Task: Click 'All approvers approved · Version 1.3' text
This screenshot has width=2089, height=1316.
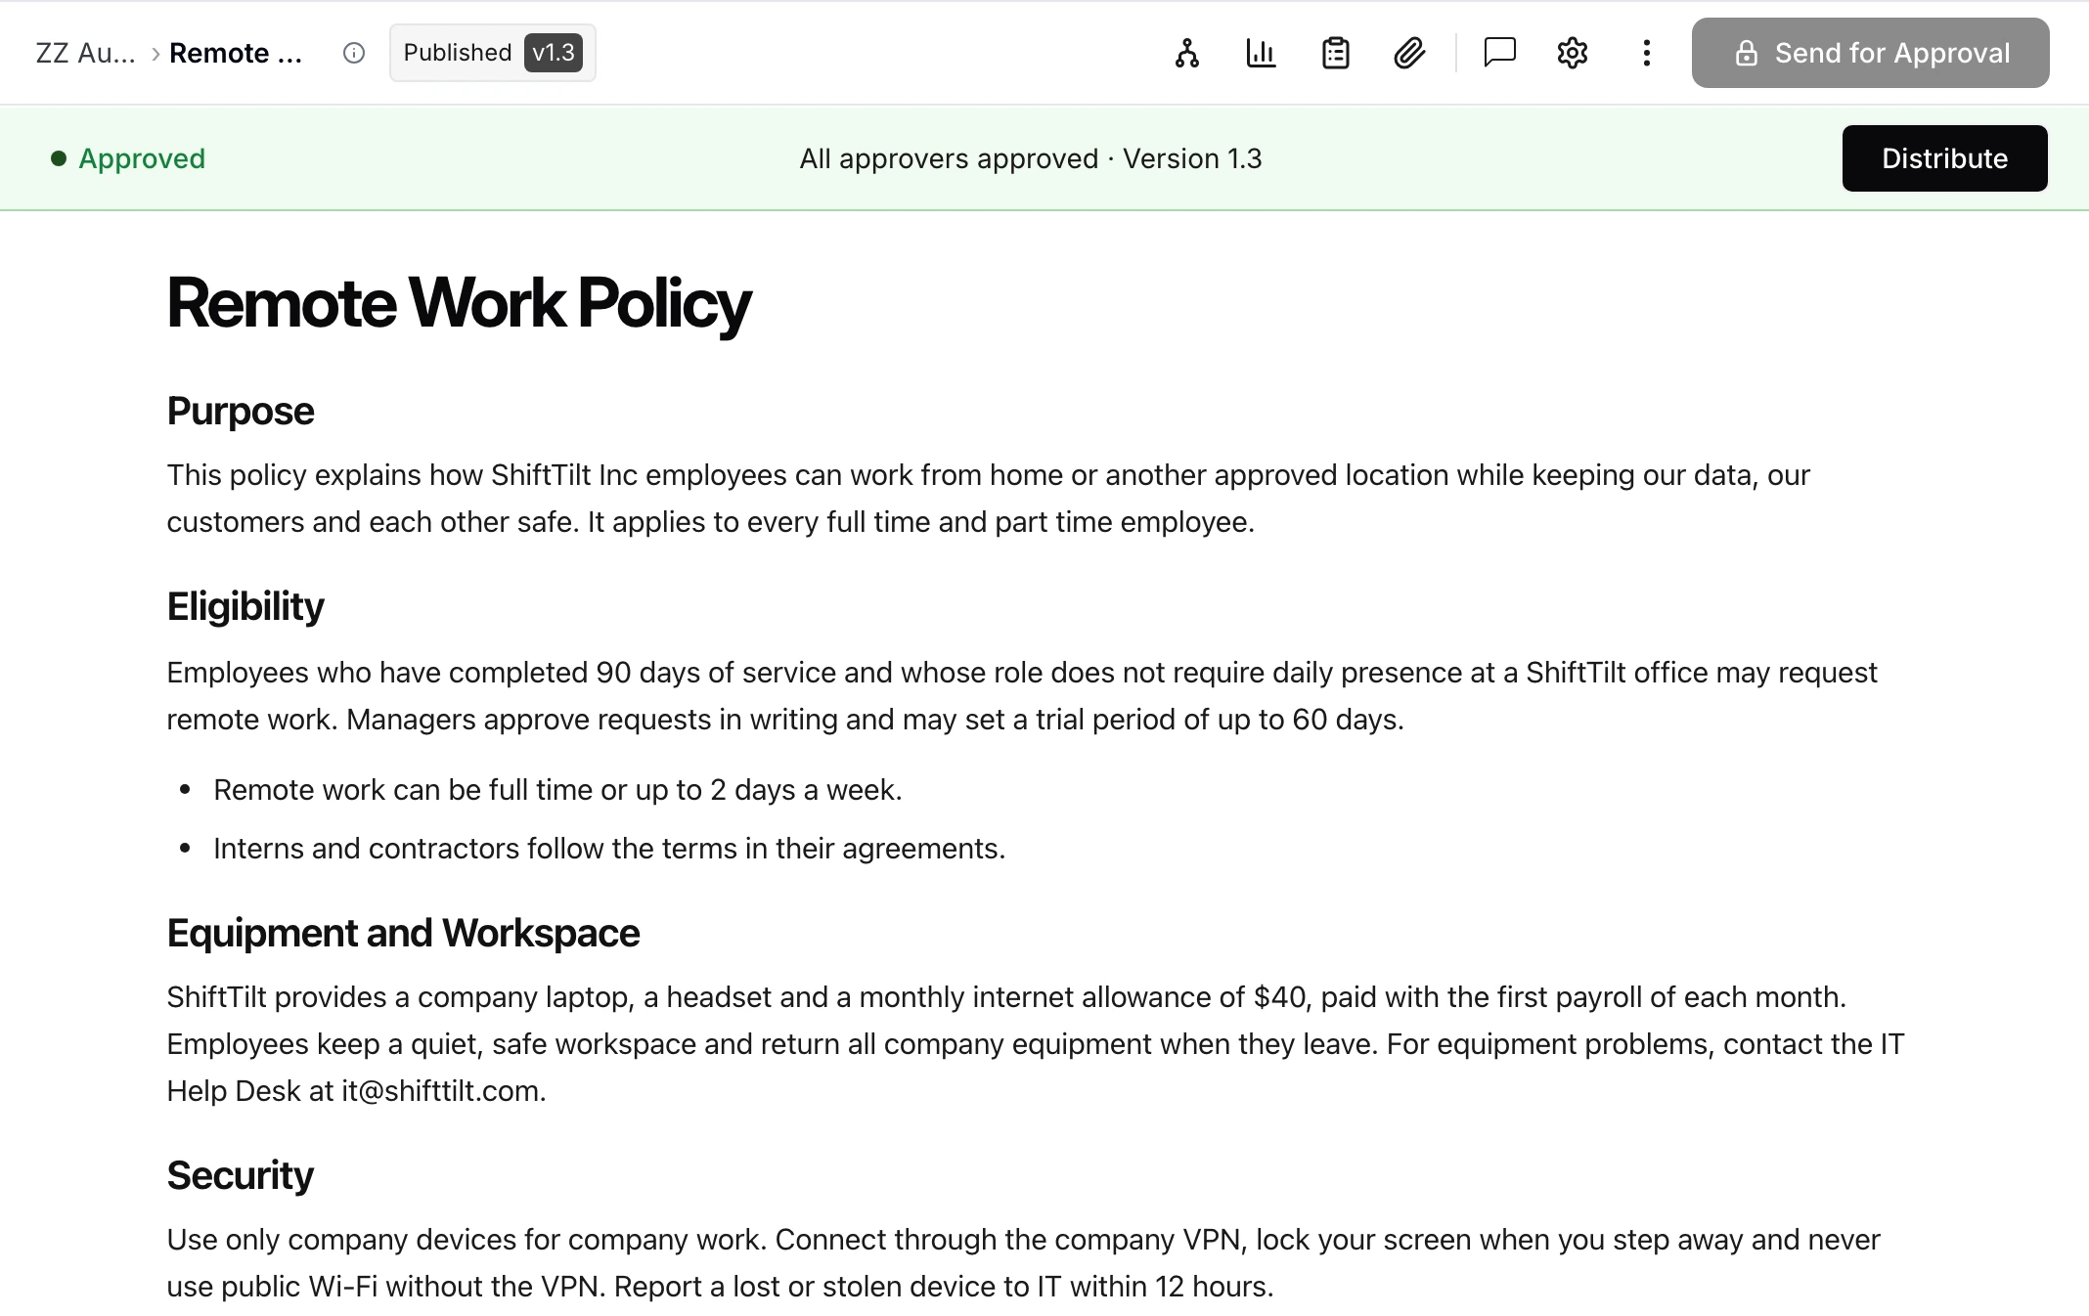Action: [x=1031, y=158]
